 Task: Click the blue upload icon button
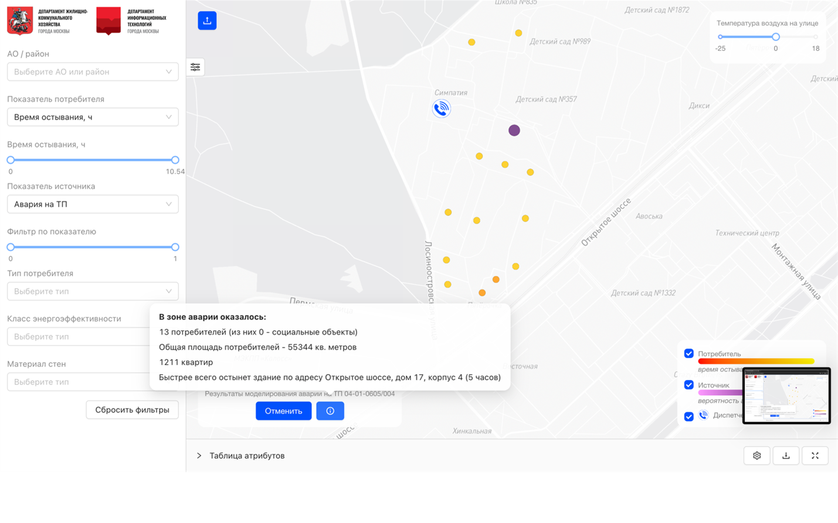coord(207,20)
